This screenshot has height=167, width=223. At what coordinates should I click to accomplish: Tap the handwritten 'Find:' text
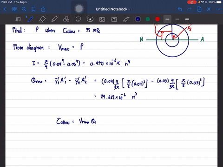click(19, 30)
